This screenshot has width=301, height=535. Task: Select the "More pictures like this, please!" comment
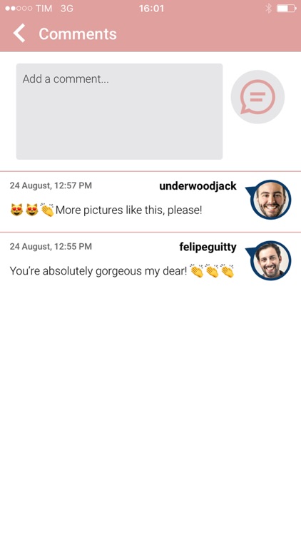[x=128, y=210]
